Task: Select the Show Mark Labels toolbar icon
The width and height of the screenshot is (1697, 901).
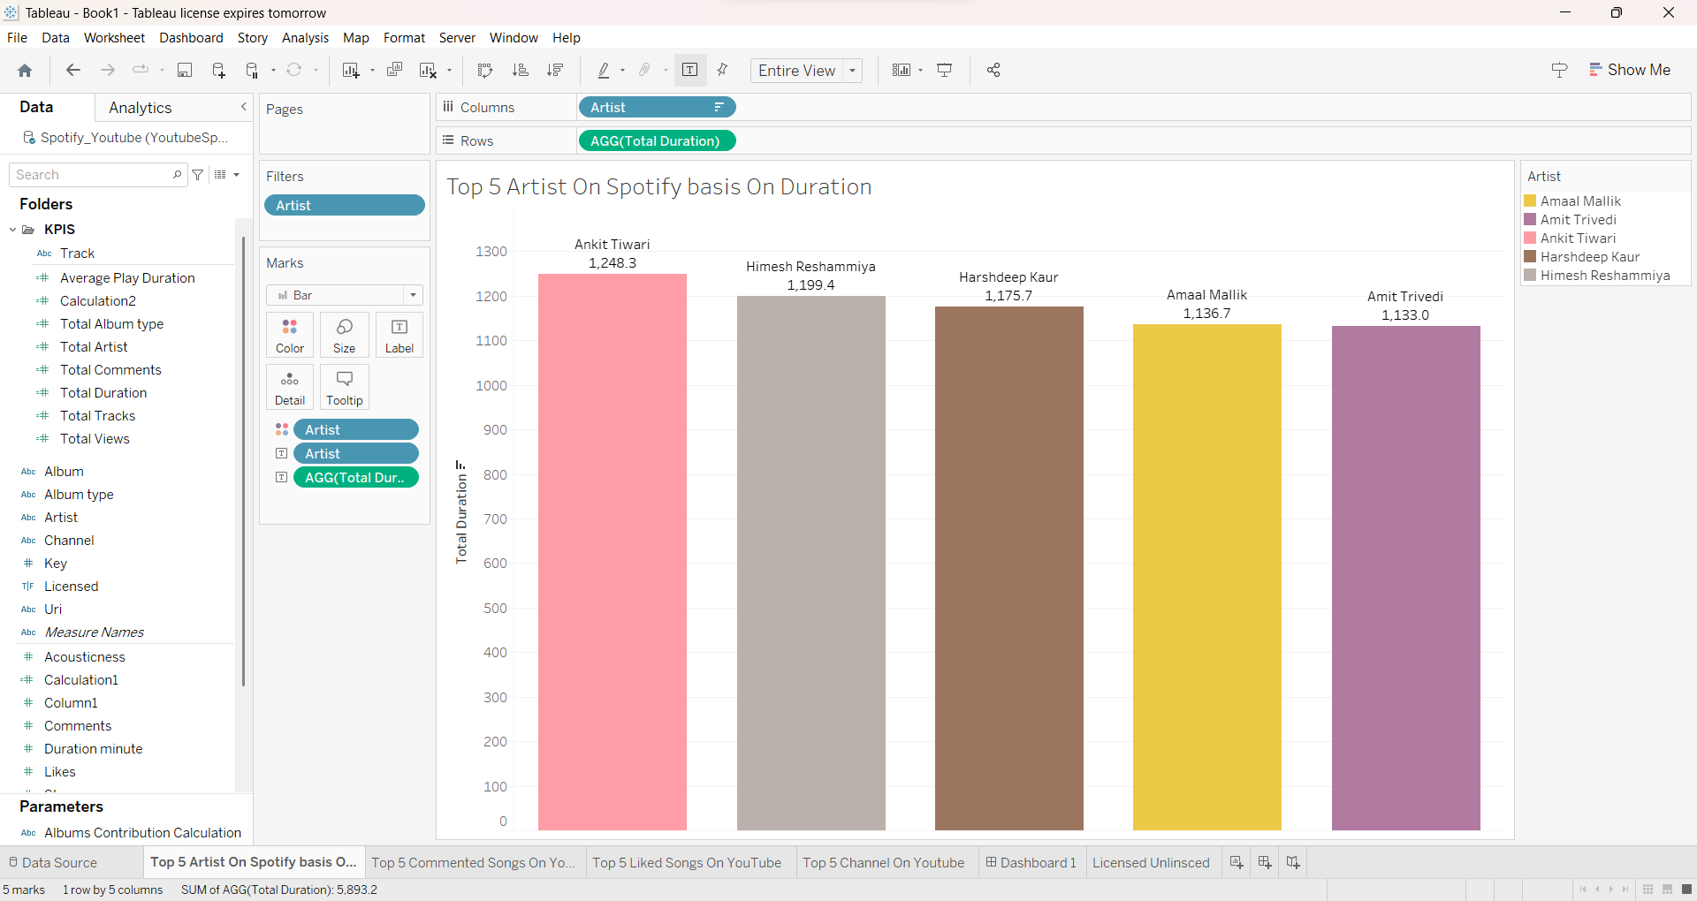Action: pos(689,70)
